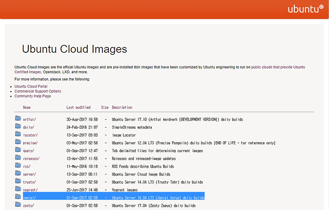Click the folder icon beside query/
This screenshot has width=329, height=210.
18,150
